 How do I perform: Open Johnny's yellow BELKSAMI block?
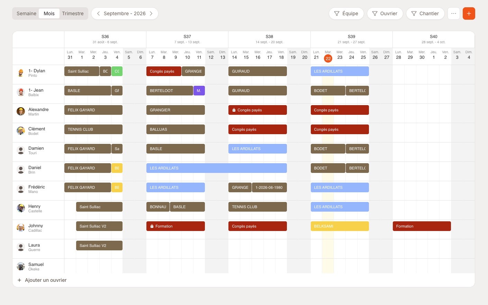[x=340, y=226]
